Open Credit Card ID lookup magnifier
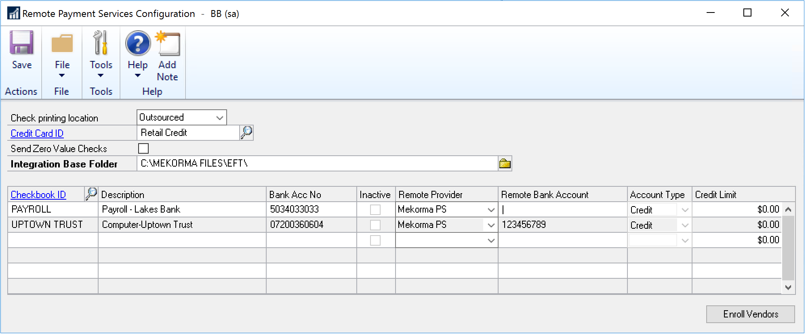Image resolution: width=806 pixels, height=334 pixels. tap(246, 133)
